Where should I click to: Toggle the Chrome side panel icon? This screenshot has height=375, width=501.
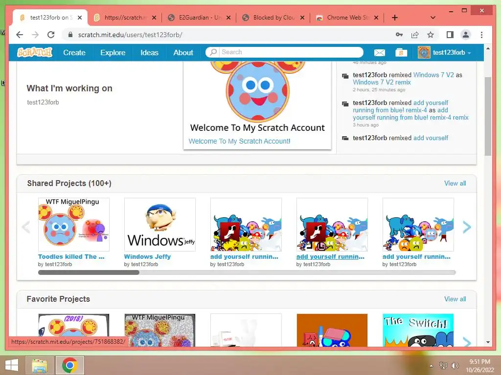(x=450, y=35)
